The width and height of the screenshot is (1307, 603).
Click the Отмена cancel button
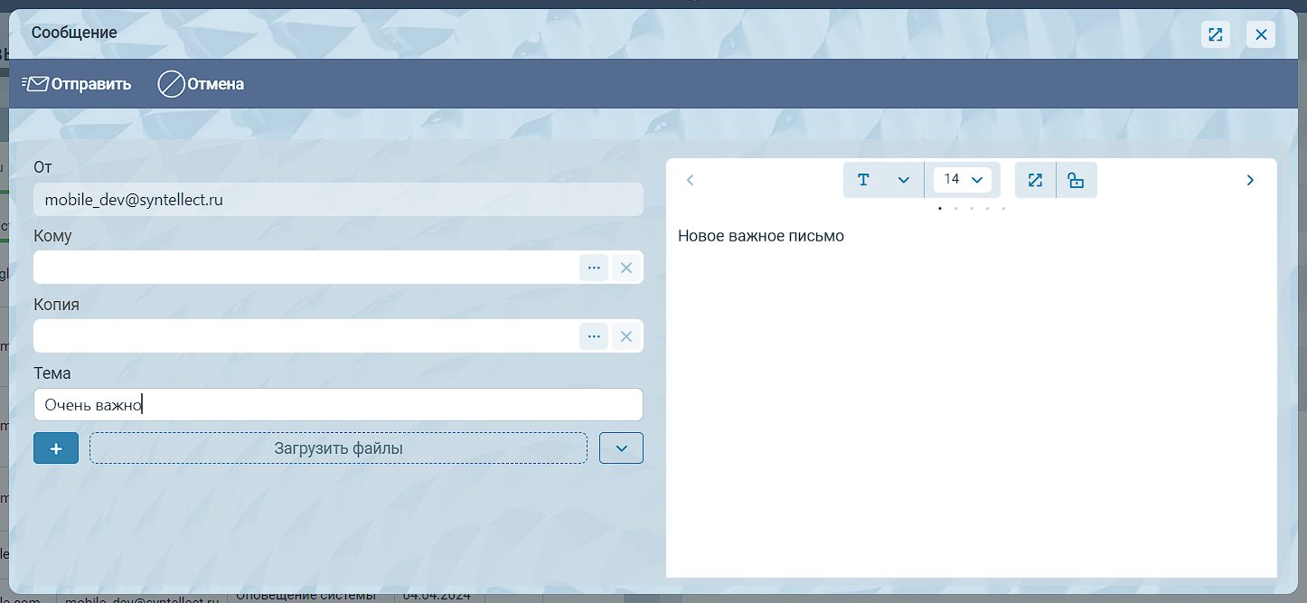click(201, 84)
